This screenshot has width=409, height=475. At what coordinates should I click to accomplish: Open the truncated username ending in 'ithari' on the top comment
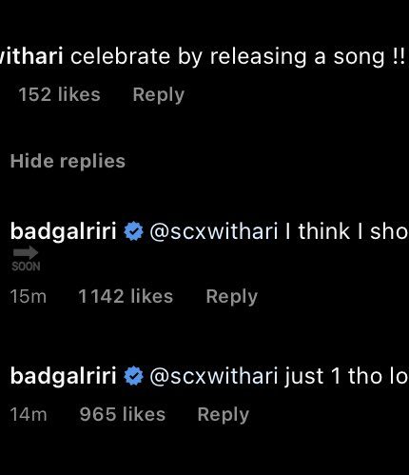coord(31,56)
